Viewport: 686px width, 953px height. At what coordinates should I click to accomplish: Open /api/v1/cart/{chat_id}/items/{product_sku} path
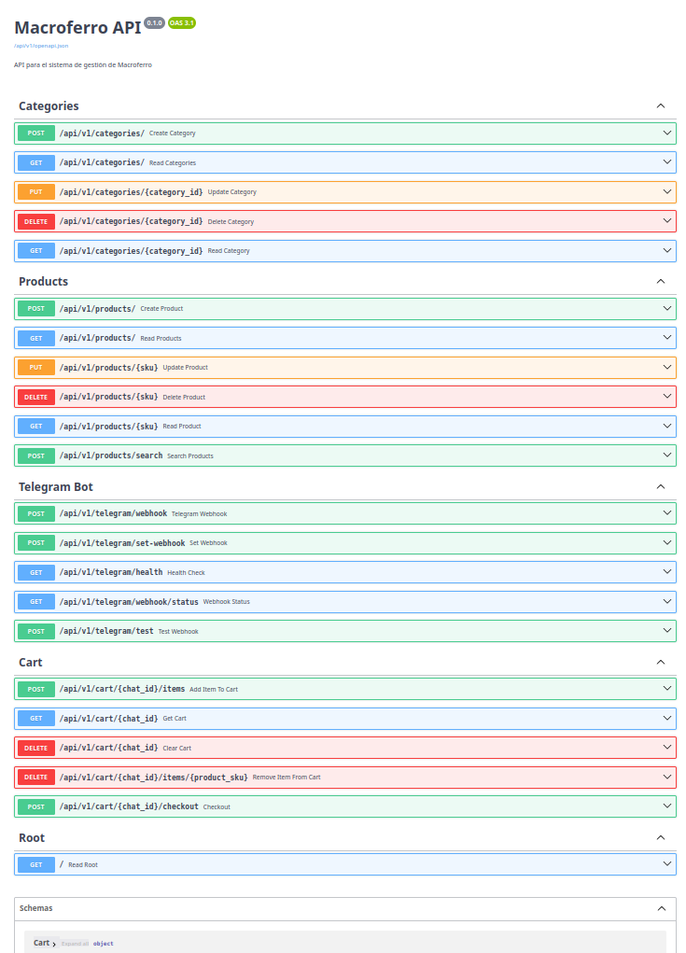click(154, 778)
